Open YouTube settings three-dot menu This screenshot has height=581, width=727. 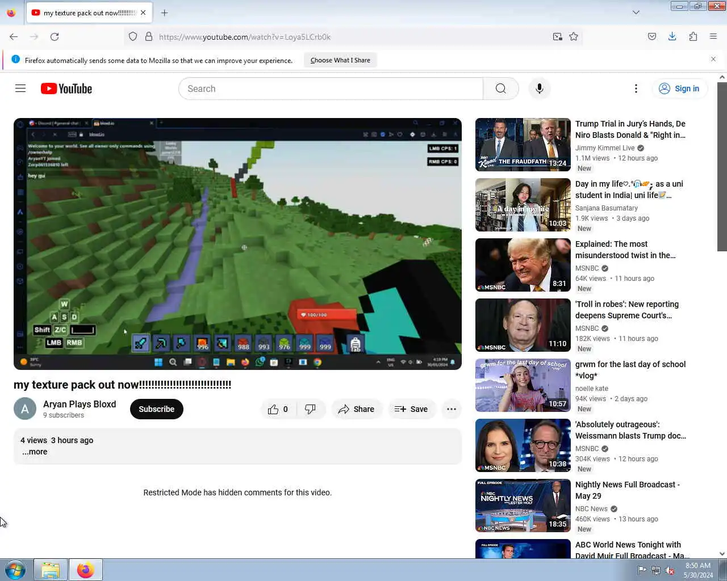coord(636,89)
